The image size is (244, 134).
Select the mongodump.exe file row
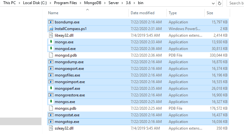(x=69, y=62)
